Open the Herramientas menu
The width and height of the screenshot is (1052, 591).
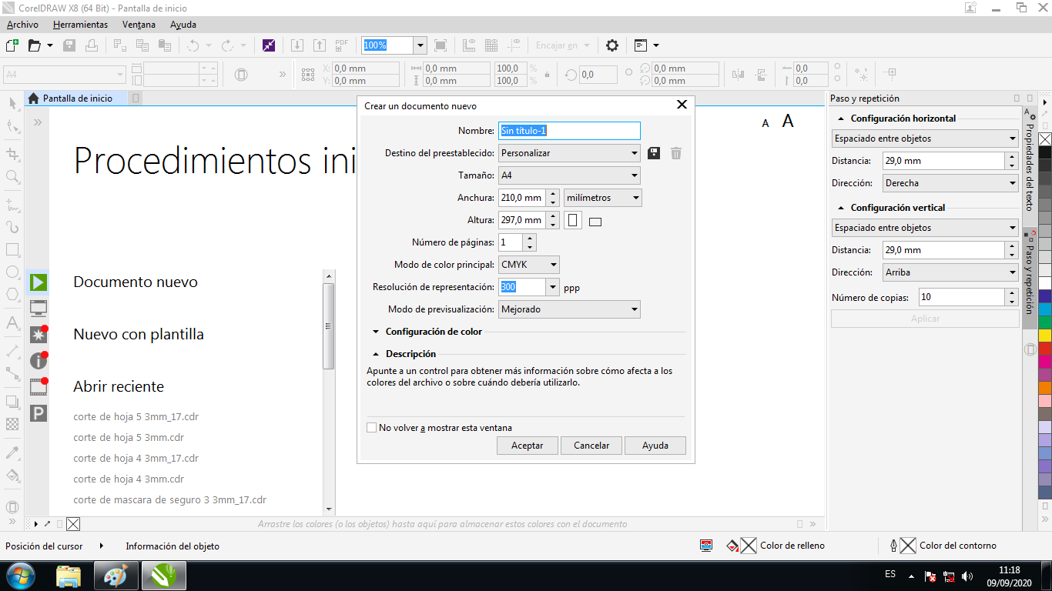click(80, 25)
